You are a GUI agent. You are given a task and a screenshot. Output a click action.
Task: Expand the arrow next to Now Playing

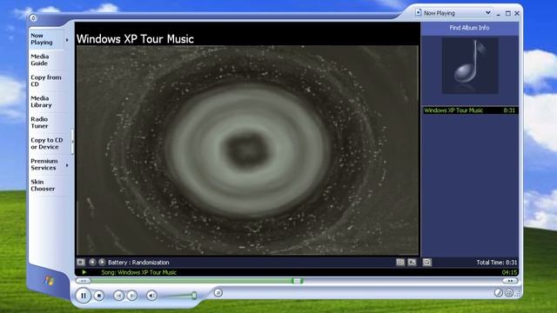pos(68,40)
